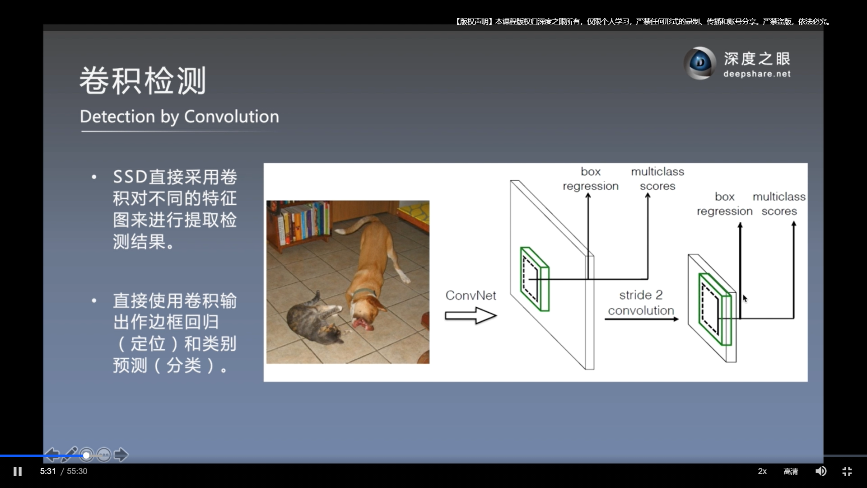
Task: Click the white progress bar handle
Action: 86,455
